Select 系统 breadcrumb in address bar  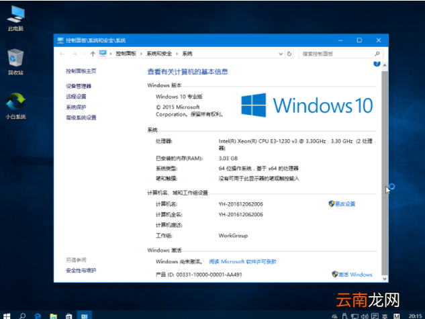[x=187, y=54]
